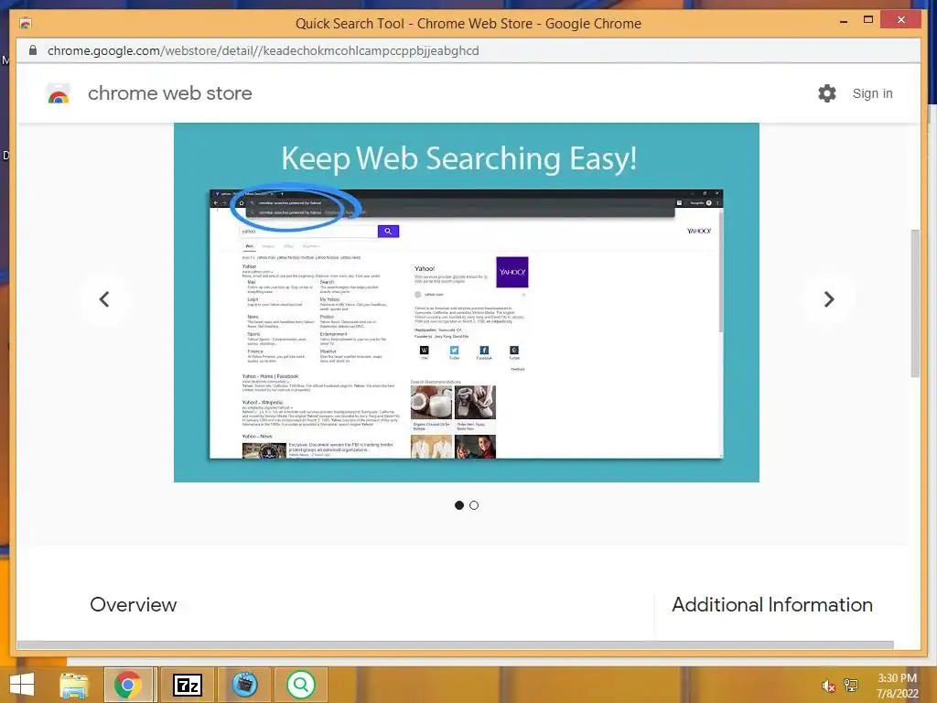937x703 pixels.
Task: Close the Quick Search Tool window
Action: pos(901,20)
